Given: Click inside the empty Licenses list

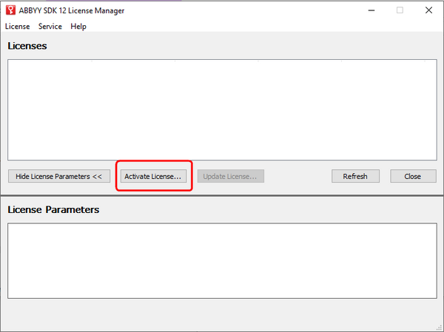Looking at the screenshot, I should point(222,110).
